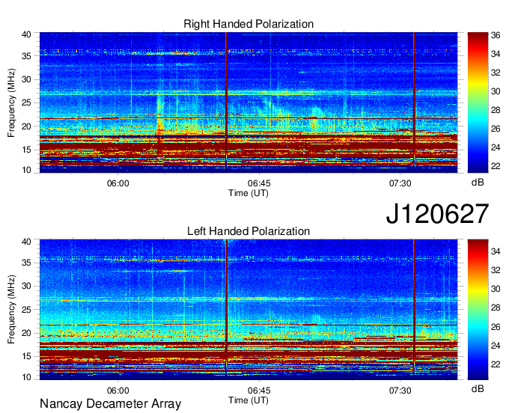This screenshot has width=509, height=413.
Task: Click the 30 MHz tick on lower plot
Action: click(26, 286)
